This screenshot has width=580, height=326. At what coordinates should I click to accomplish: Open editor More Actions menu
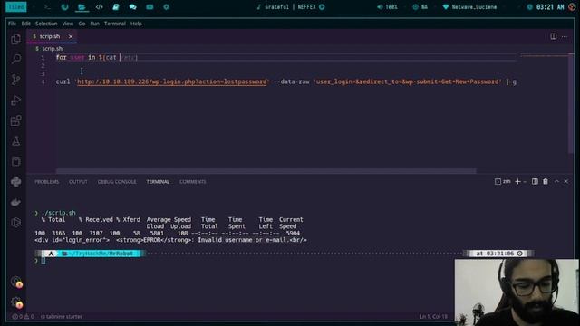(x=565, y=36)
